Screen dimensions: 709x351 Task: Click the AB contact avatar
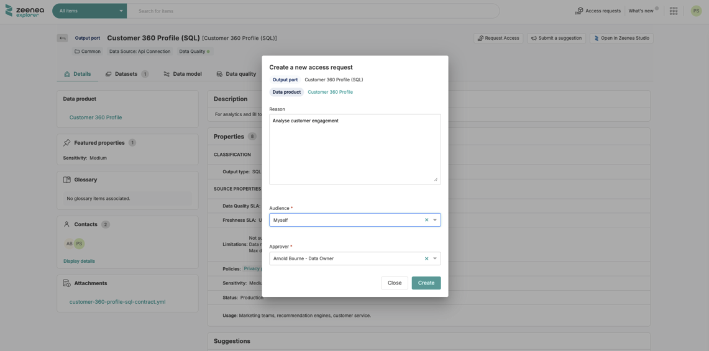pos(69,244)
